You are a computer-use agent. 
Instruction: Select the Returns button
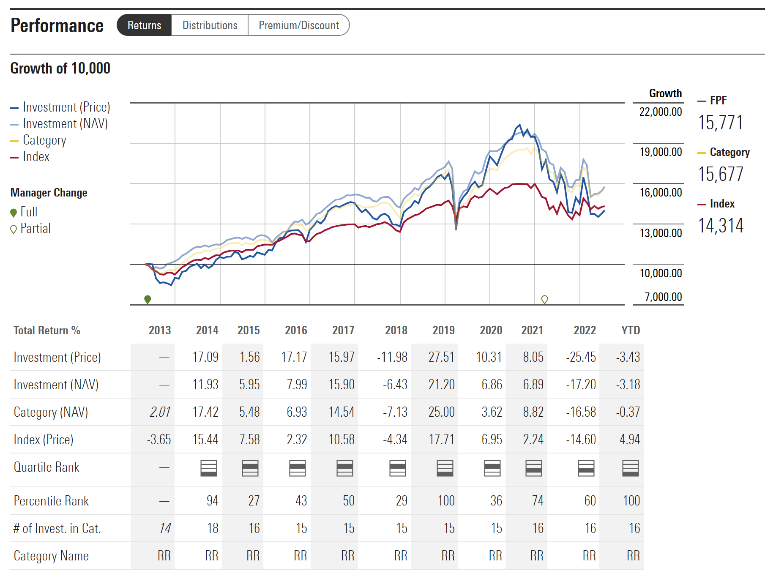[x=144, y=25]
